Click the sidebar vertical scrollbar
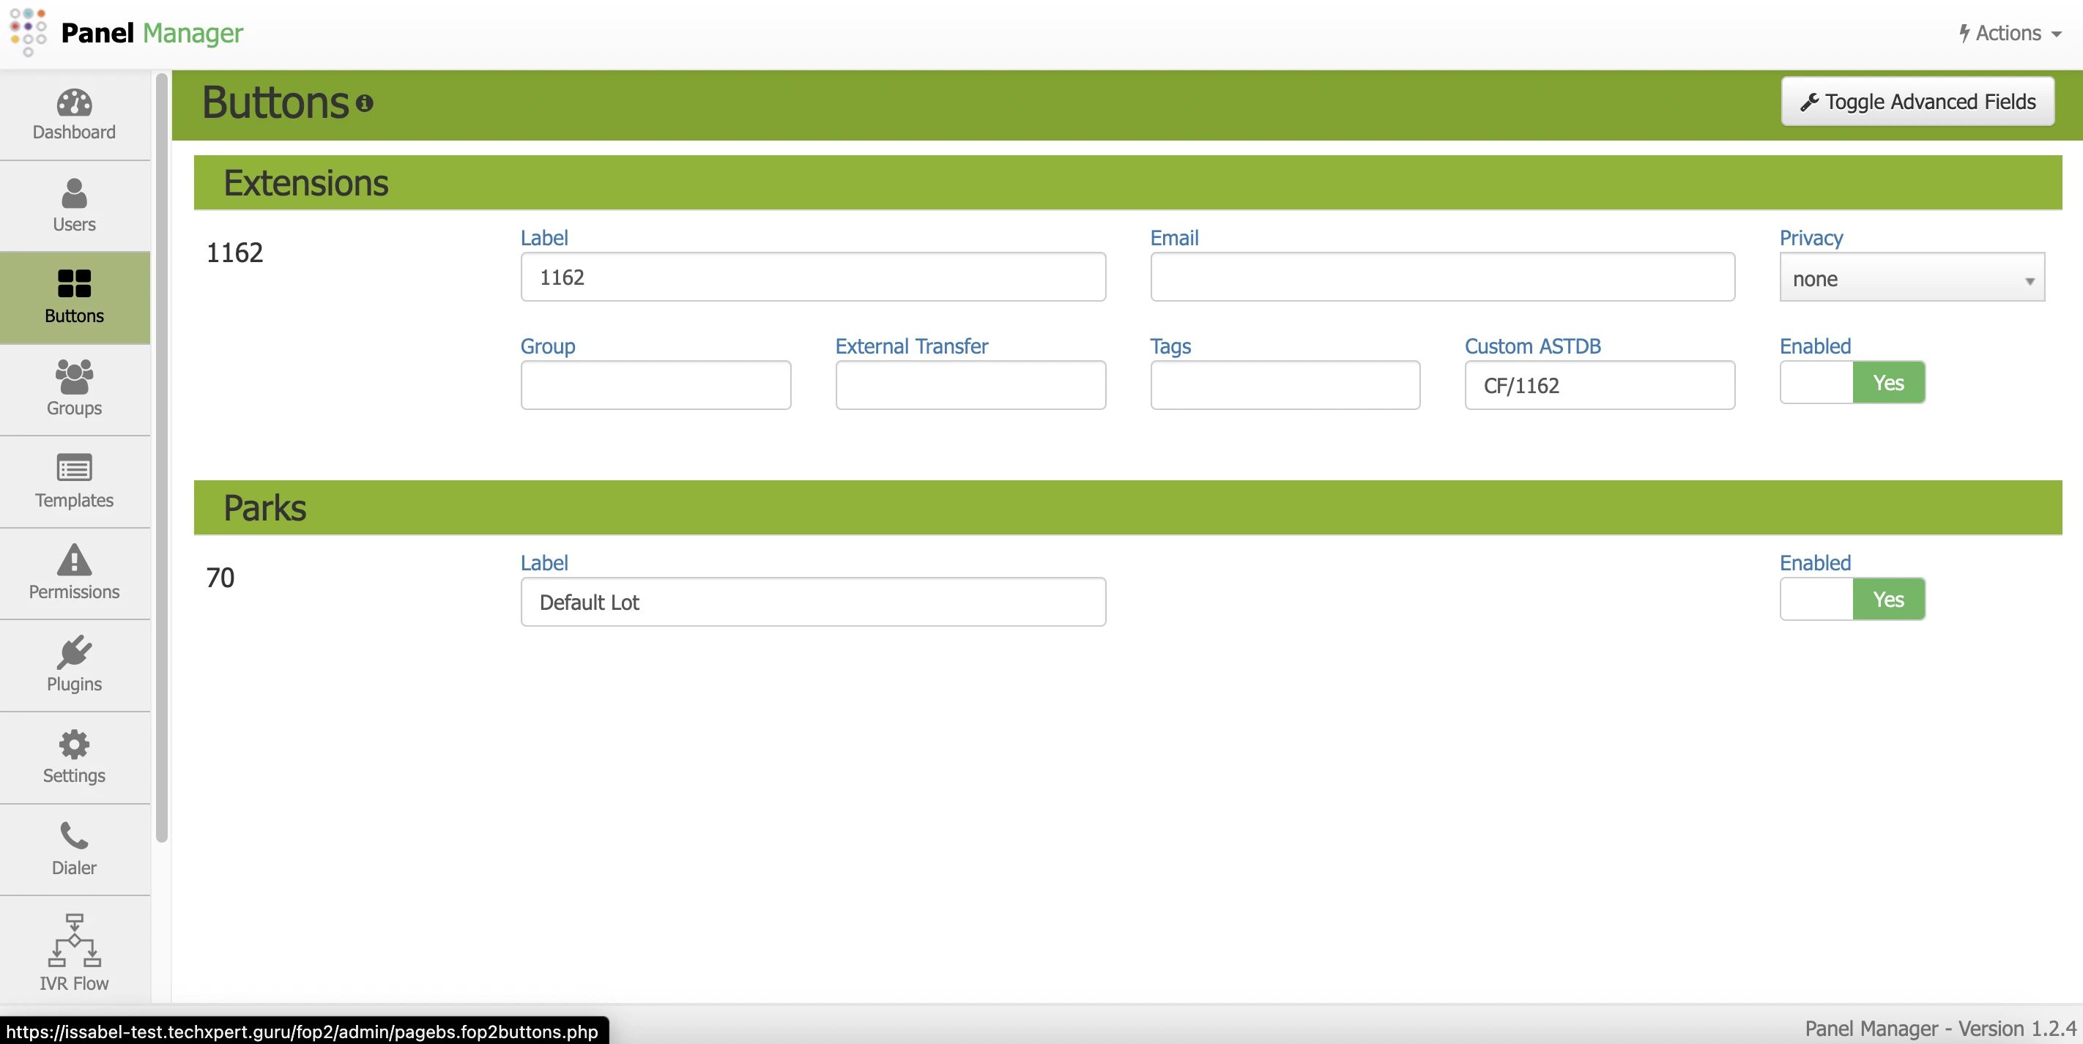This screenshot has width=2083, height=1044. point(162,458)
